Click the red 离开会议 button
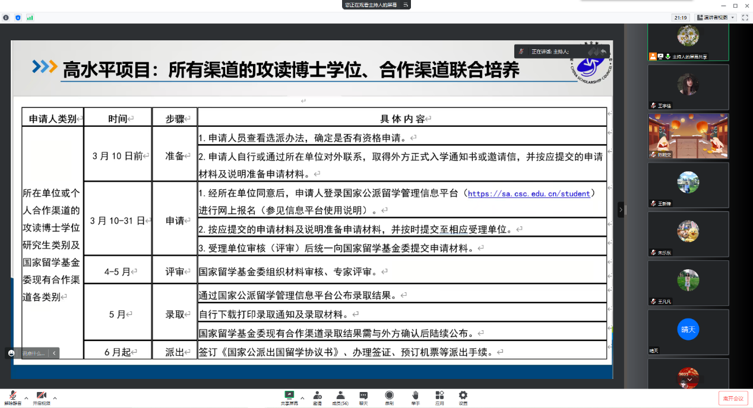753x408 pixels. click(733, 398)
